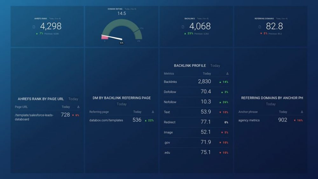
Task: Click the 8.2% label on the gauge
Action: click(121, 43)
